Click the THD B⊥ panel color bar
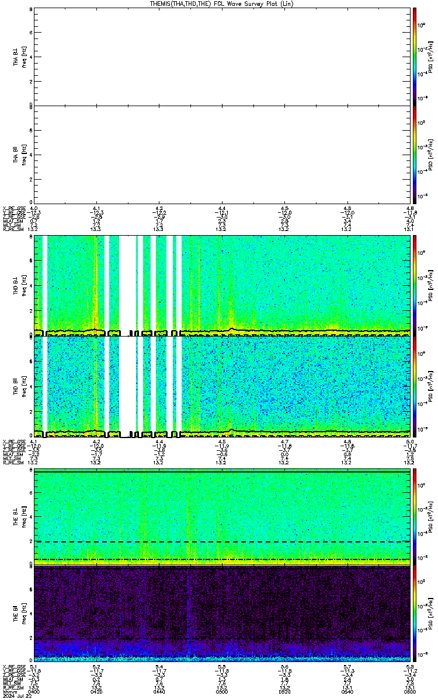The height and width of the screenshot is (700, 438). tap(415, 286)
